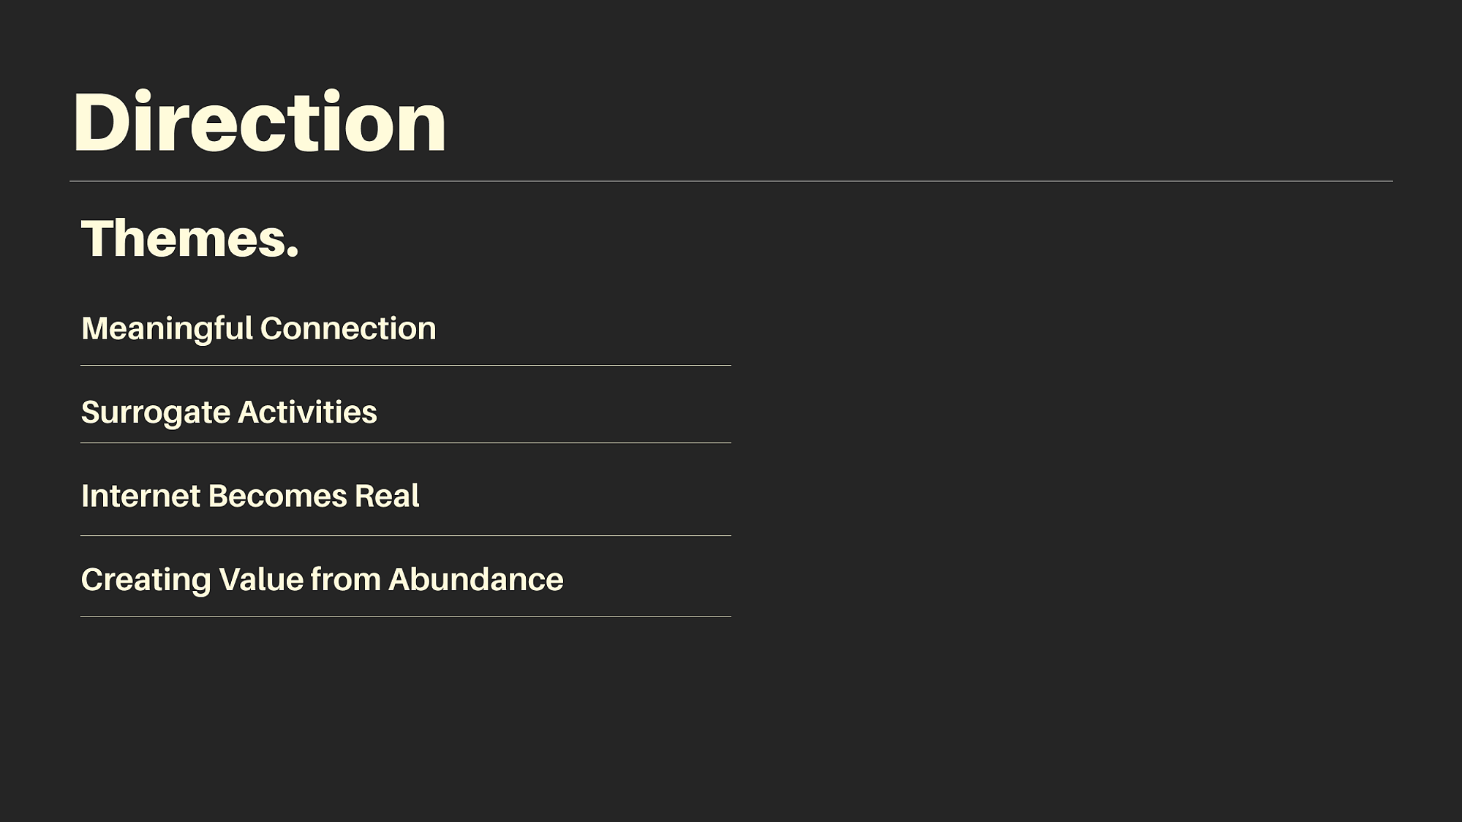Image resolution: width=1462 pixels, height=822 pixels.
Task: Click the word "Meaningful"
Action: [167, 329]
